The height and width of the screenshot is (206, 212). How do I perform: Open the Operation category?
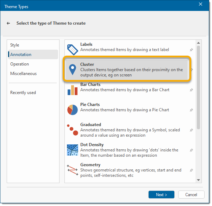[x=19, y=64]
